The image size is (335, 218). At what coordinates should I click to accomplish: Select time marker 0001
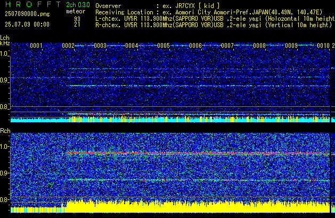36,46
